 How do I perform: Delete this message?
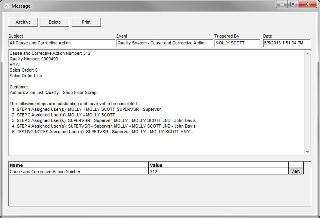pos(55,22)
